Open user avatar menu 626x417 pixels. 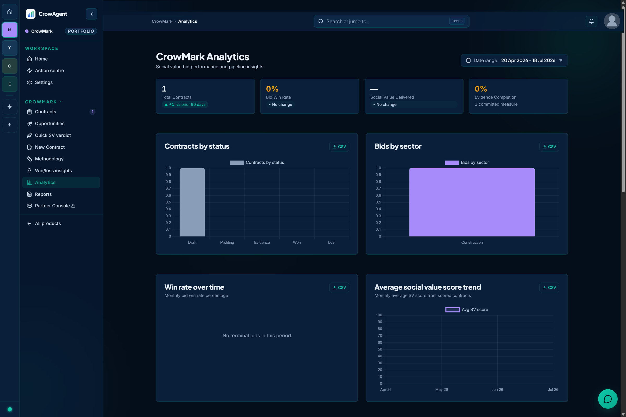click(x=612, y=21)
